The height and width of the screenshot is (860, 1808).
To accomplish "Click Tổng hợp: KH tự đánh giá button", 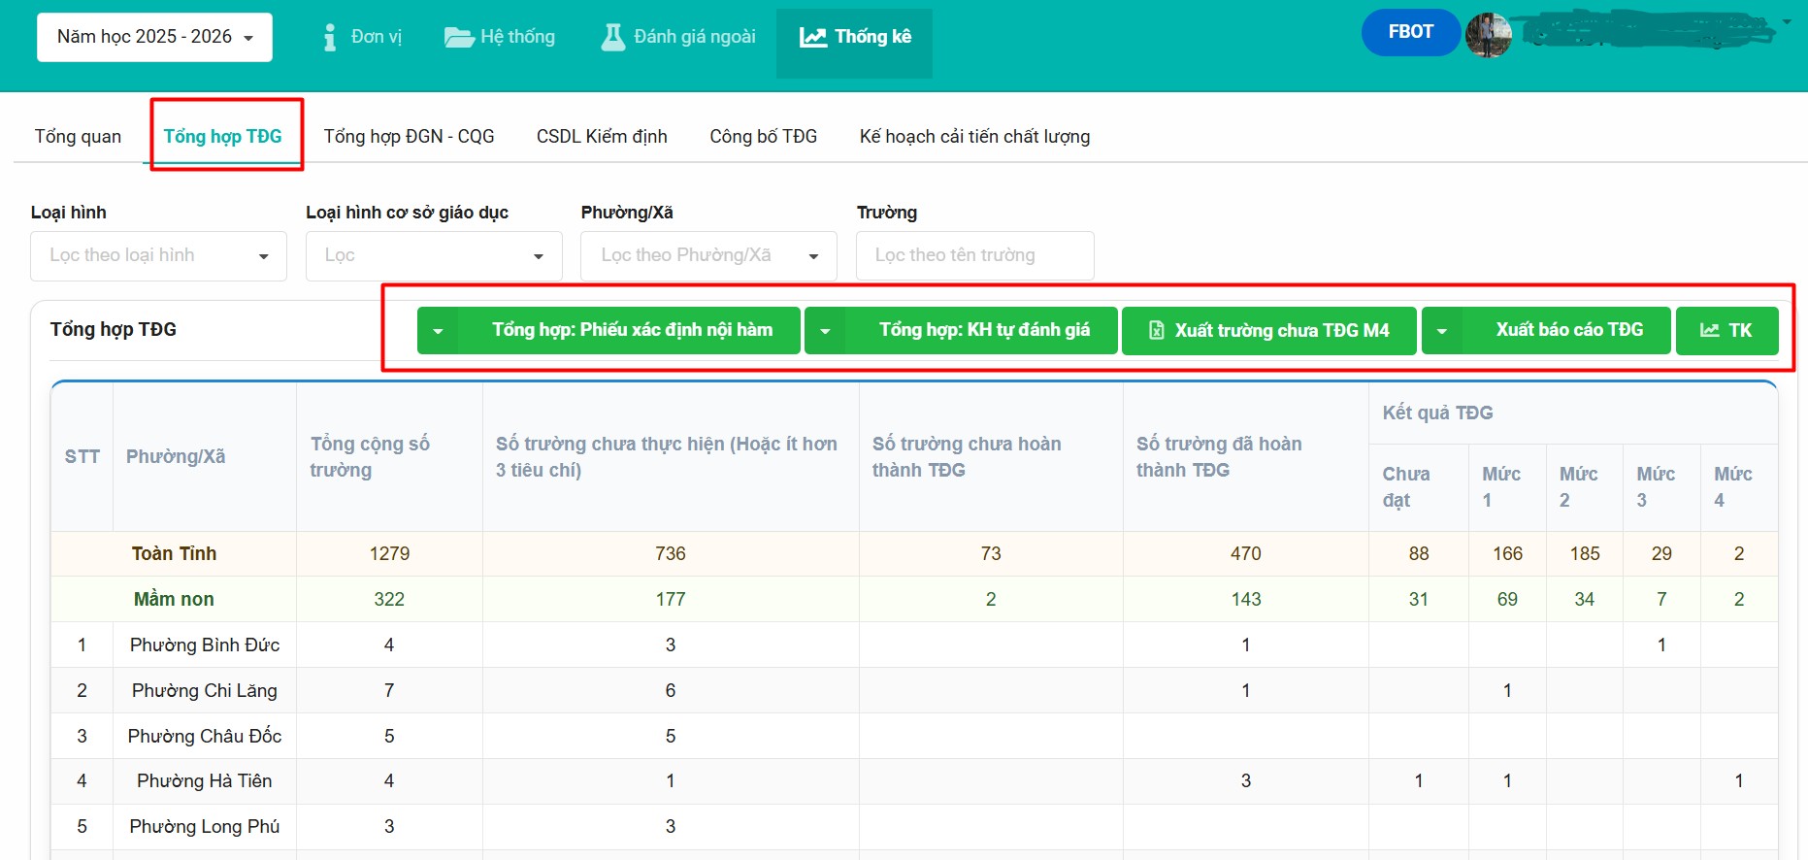I will point(983,330).
